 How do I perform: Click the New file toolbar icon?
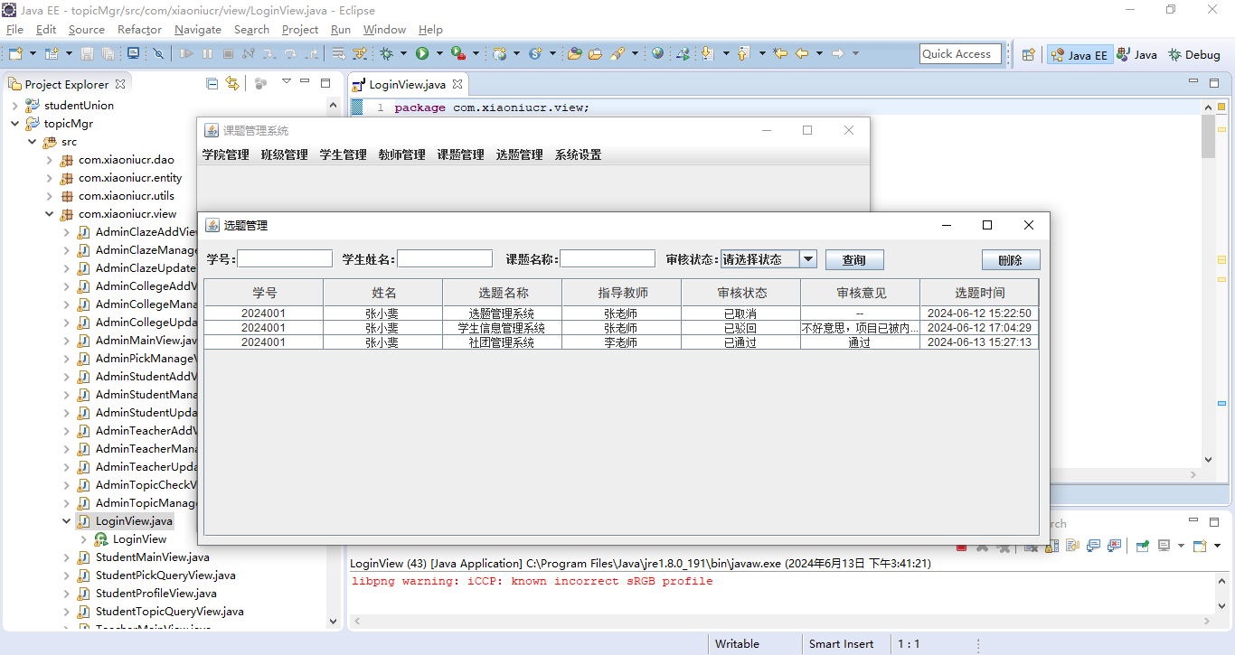tap(15, 54)
